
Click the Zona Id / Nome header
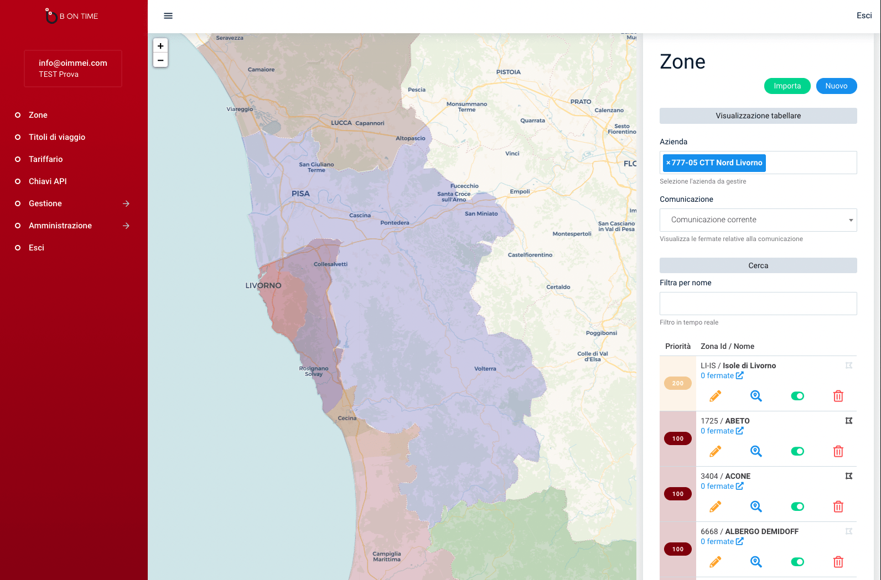[x=727, y=346]
